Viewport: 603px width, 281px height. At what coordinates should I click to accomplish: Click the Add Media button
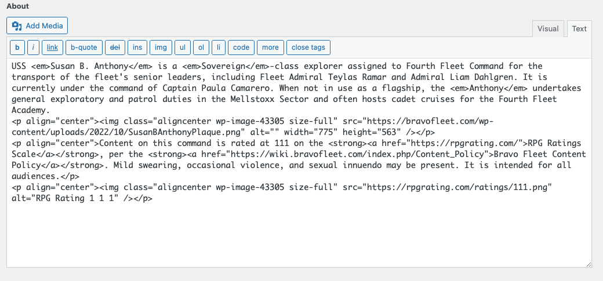[38, 25]
